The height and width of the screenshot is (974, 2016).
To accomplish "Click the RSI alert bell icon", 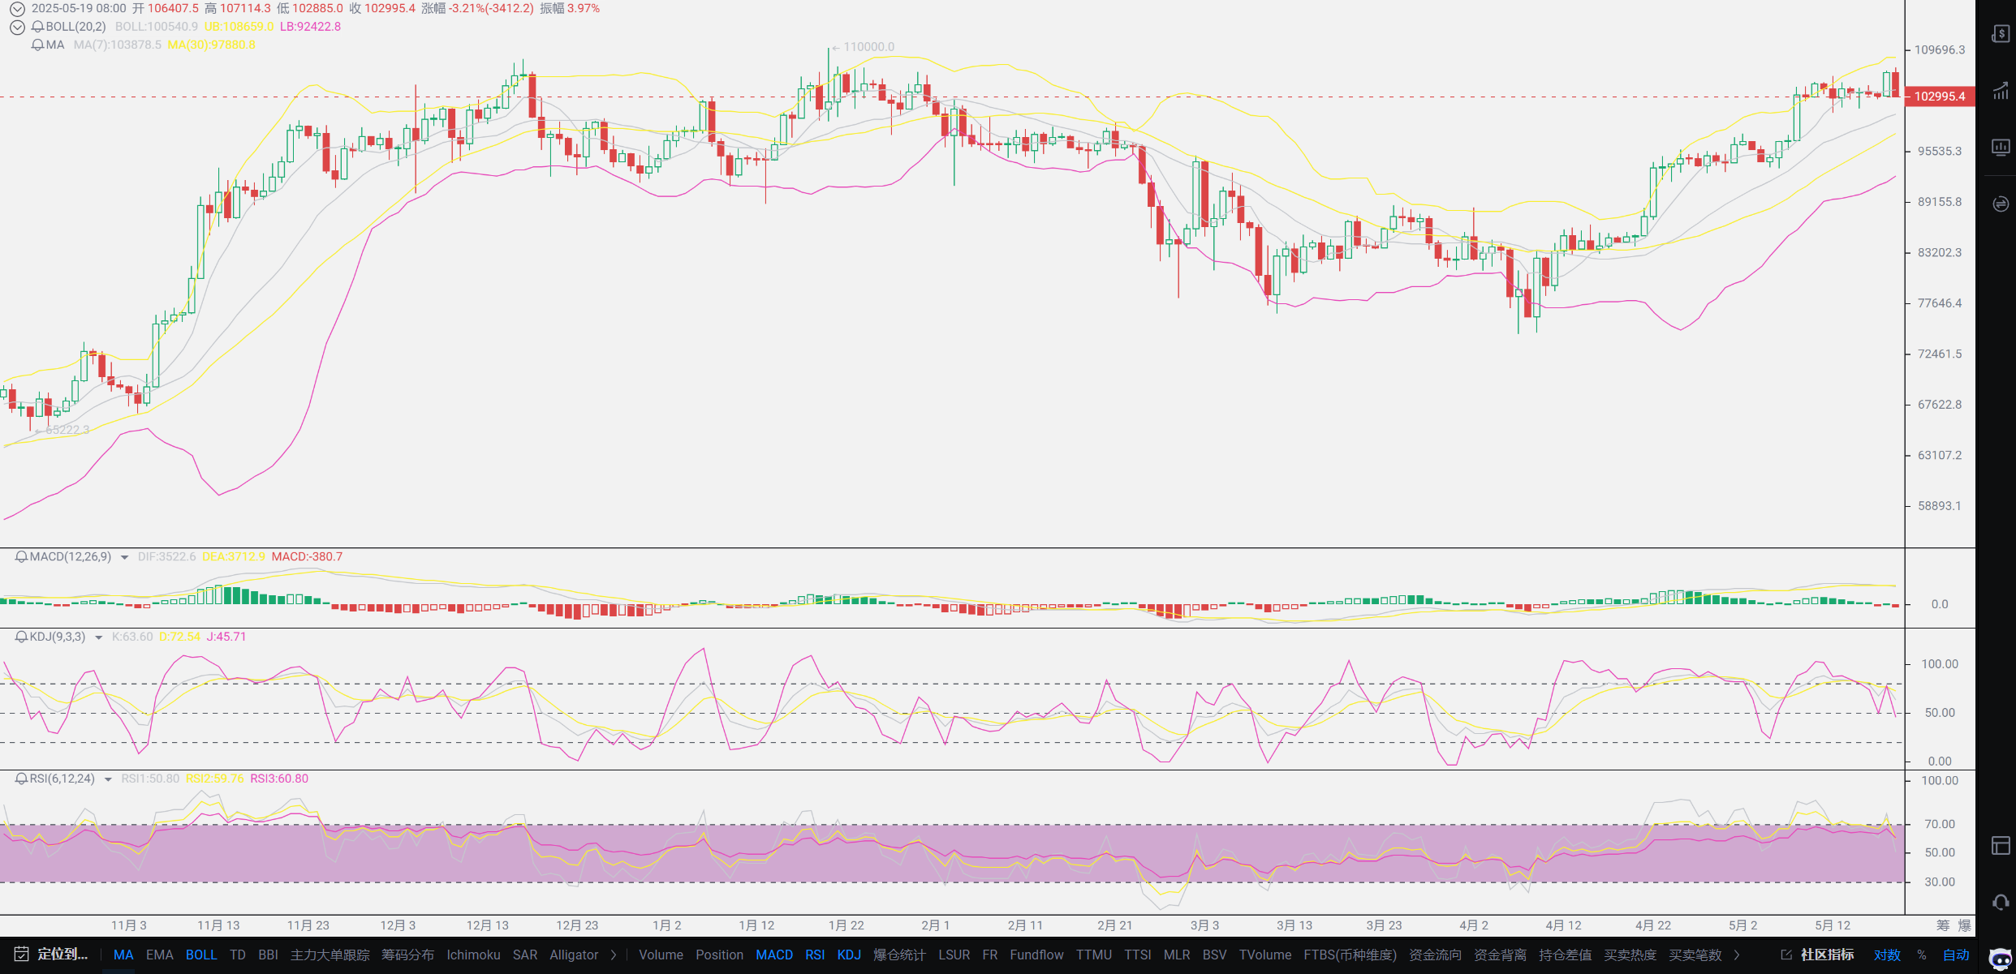I will coord(21,779).
